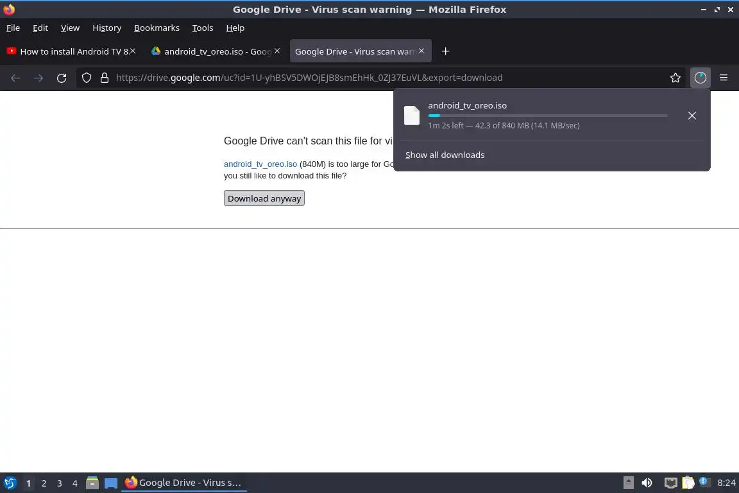Click the android_tv_oreo.iso file icon in downloads
This screenshot has width=739, height=493.
[412, 116]
